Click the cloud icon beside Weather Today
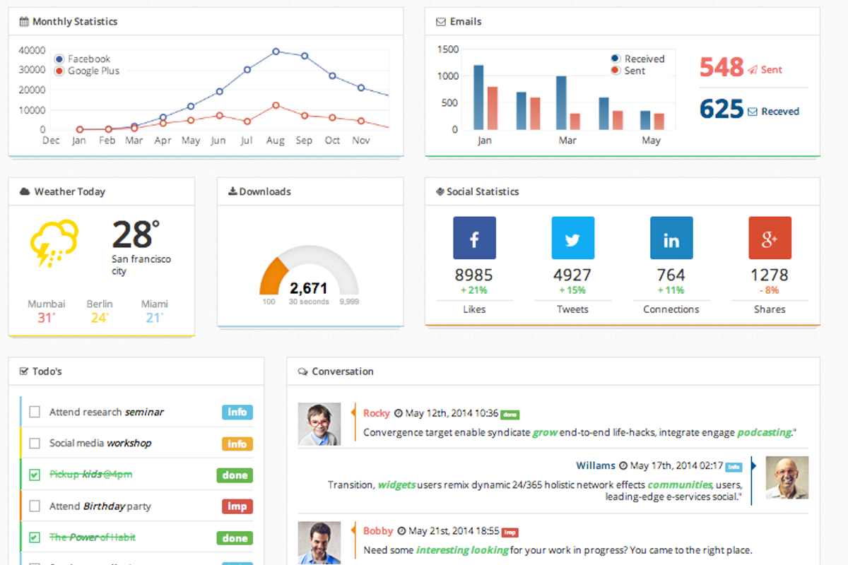The image size is (848, 565). click(25, 191)
